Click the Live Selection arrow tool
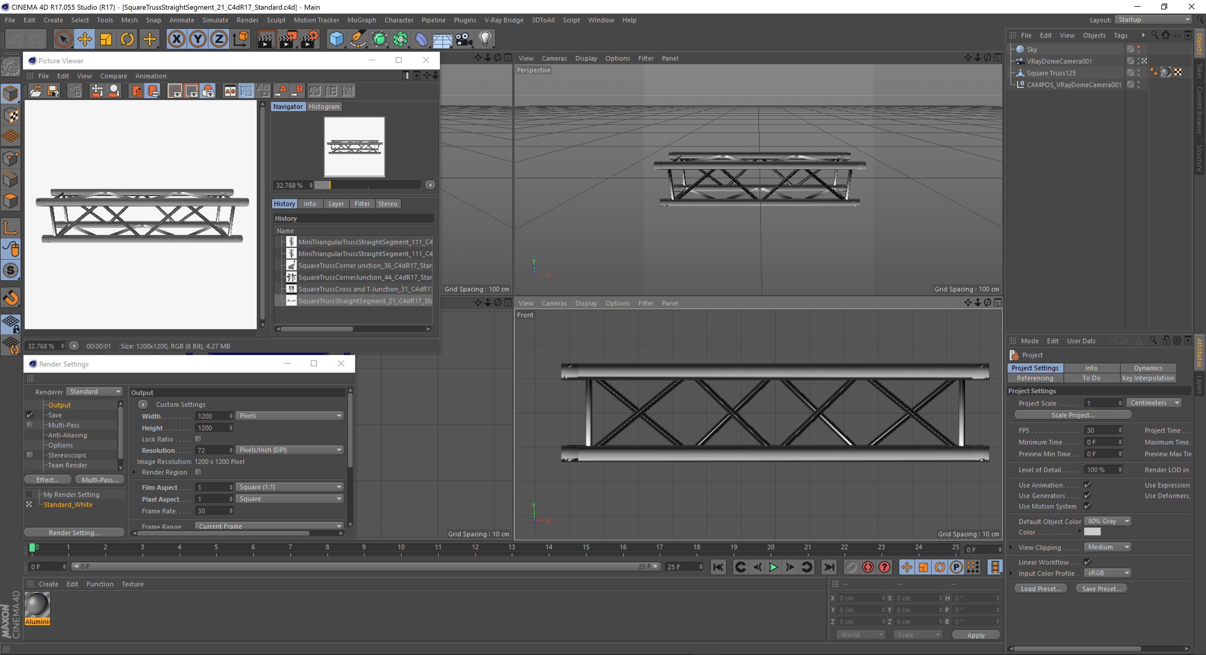Screen dimensions: 1206x655 (63, 39)
